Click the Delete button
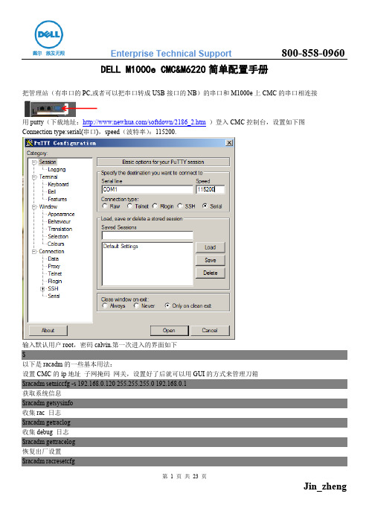Screen dimensions: 369x523 pos(210,273)
